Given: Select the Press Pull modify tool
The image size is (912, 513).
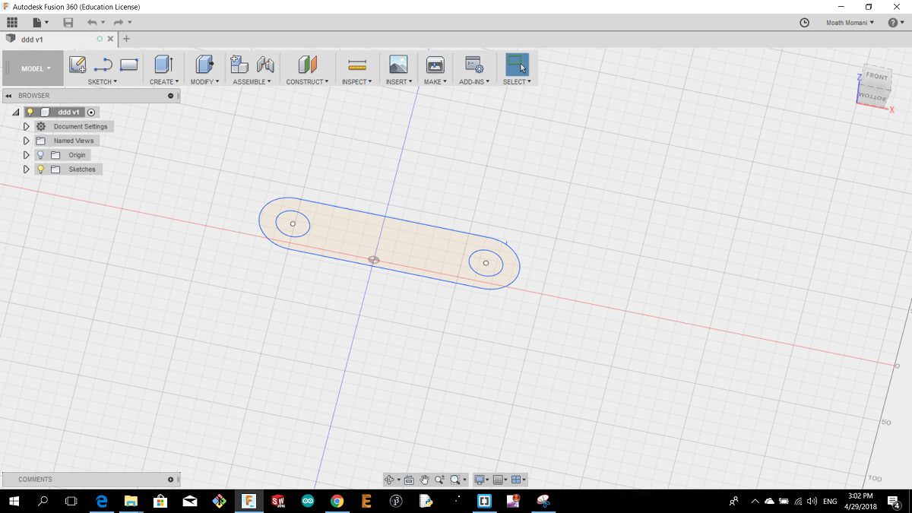Looking at the screenshot, I should [204, 65].
